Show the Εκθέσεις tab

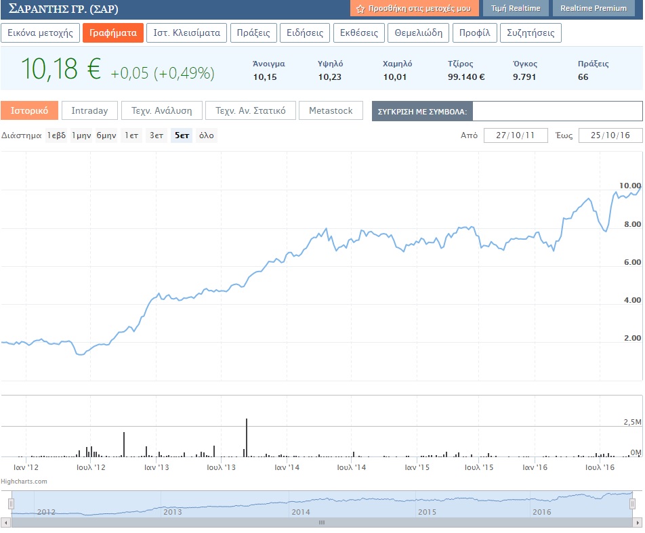coord(358,33)
